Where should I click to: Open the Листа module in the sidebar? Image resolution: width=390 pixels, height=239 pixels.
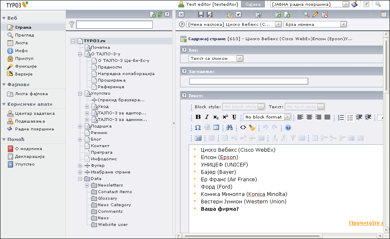click(21, 43)
